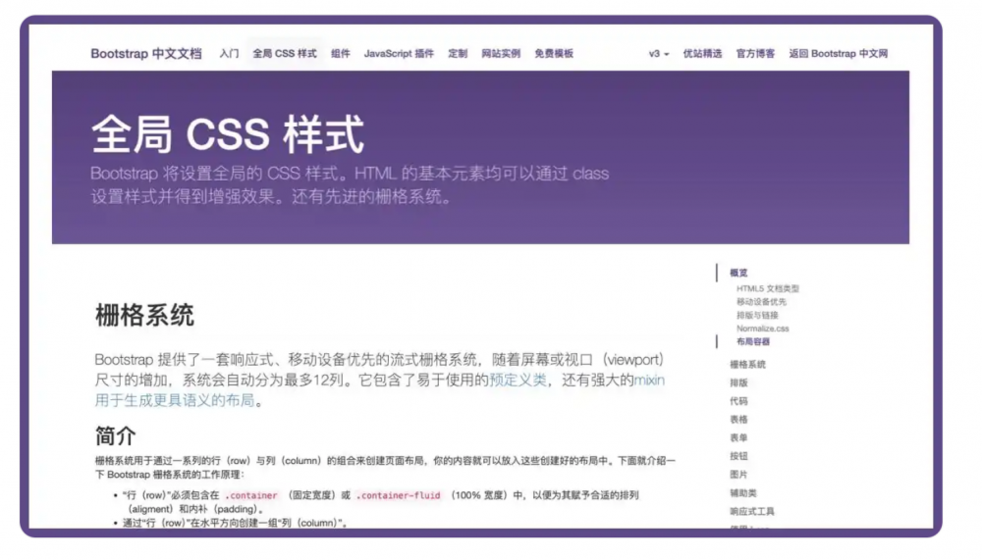Follow the 预定义类 hyperlink in paragraph
Viewport: 982px width, 560px height.
pos(518,381)
